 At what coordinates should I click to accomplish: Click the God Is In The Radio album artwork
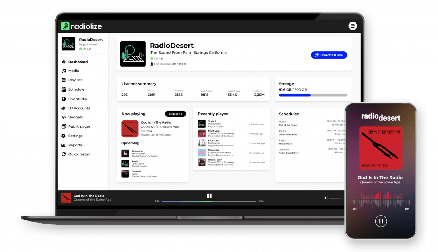click(x=130, y=129)
